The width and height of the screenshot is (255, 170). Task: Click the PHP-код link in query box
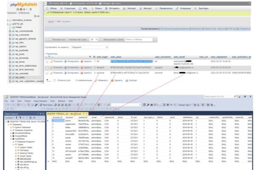[x=232, y=29]
